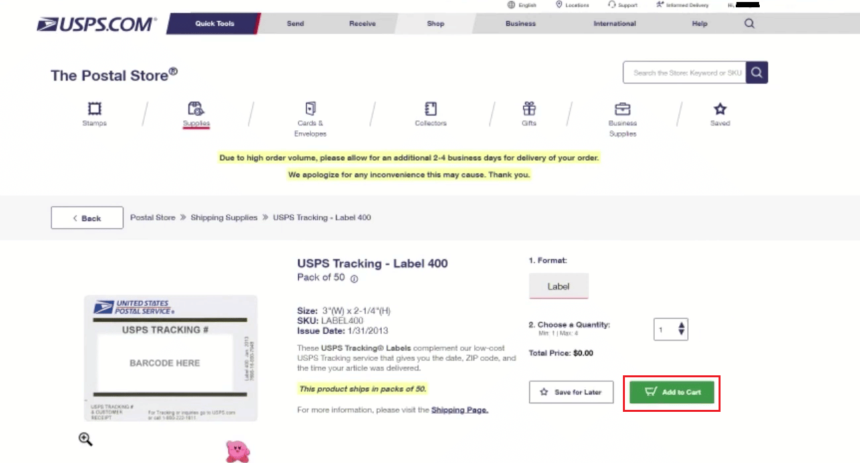This screenshot has width=860, height=463.
Task: Open the Cards & Envelopes category icon
Action: pos(310,108)
